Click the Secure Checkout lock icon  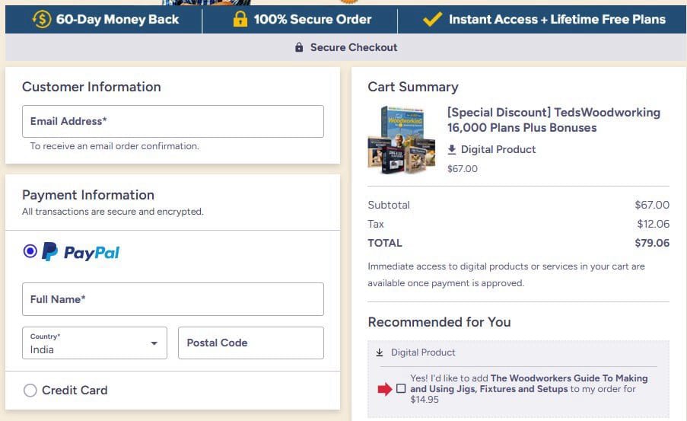pos(300,47)
